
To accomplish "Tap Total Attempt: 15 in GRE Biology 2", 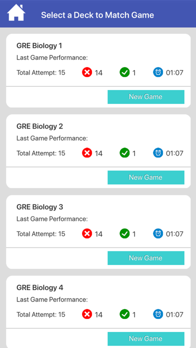I will tap(41, 153).
